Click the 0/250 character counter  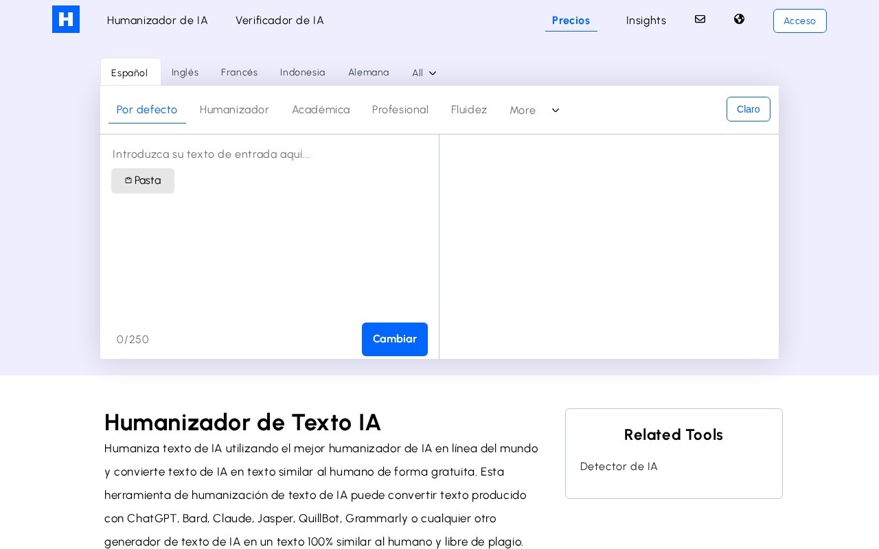[x=133, y=340]
